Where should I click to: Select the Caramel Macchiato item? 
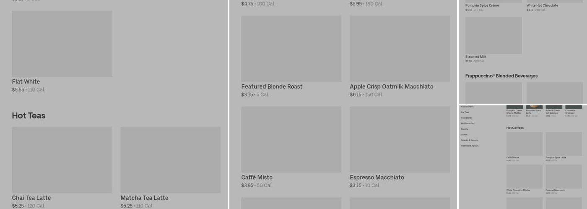563,176
